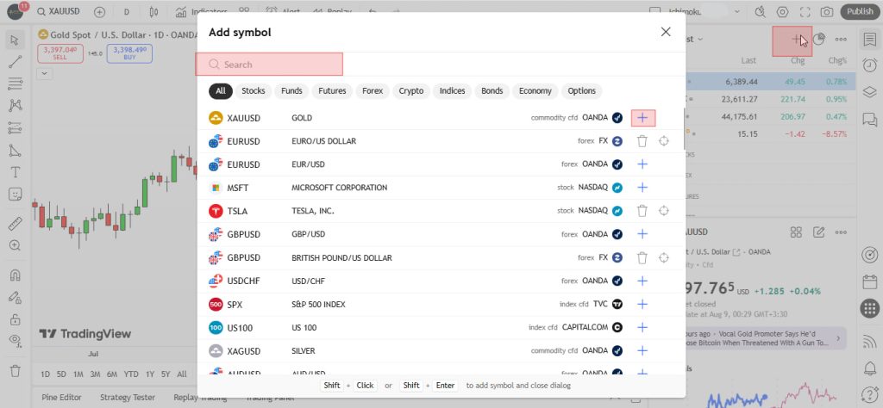Remove EURUSD FX using trash icon

click(642, 141)
